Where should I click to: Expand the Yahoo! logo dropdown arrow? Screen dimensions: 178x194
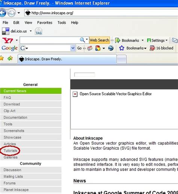point(17,40)
